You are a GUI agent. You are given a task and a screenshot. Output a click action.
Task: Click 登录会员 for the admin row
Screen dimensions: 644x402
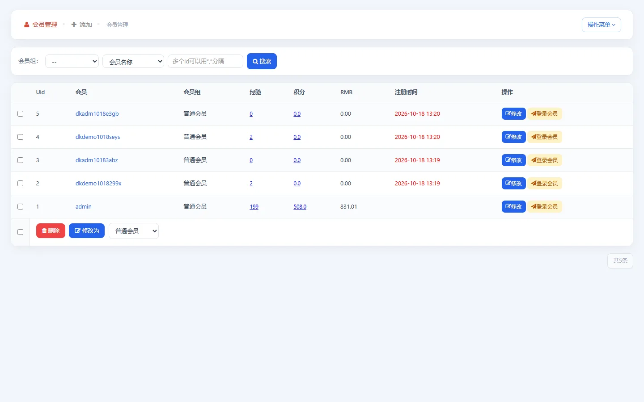(x=545, y=207)
